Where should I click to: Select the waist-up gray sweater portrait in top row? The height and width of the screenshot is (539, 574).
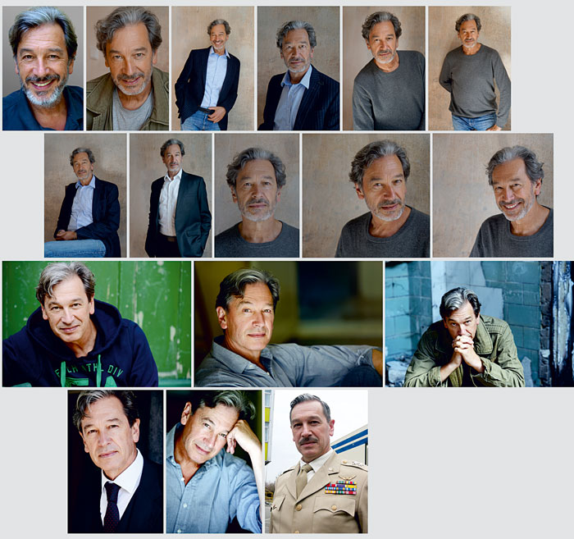coord(383,68)
